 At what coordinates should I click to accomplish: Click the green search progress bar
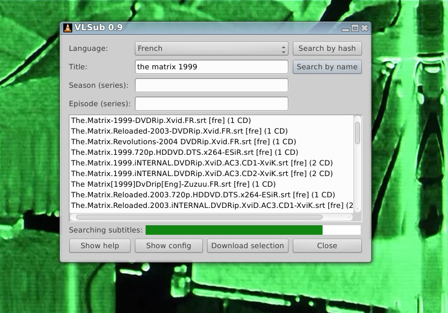coord(234,230)
